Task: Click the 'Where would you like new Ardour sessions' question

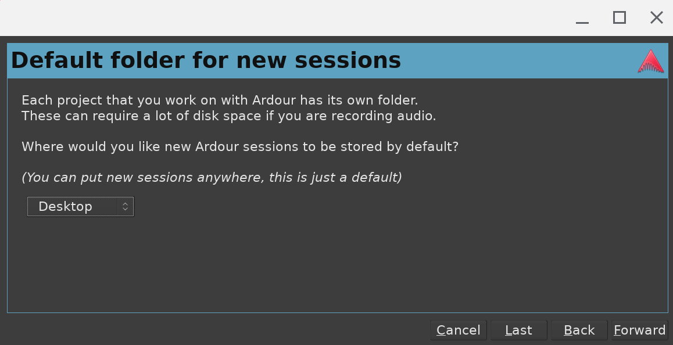Action: point(240,146)
